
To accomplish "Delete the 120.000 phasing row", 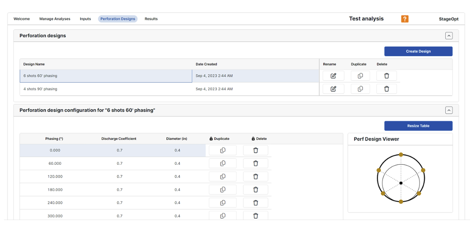I will click(x=255, y=176).
